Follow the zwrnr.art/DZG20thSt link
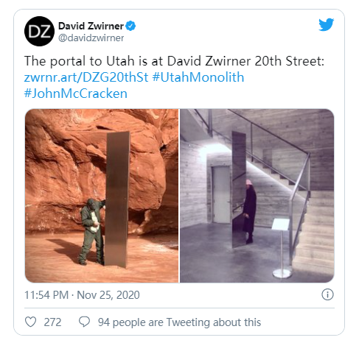Image resolution: width=359 pixels, height=343 pixels. coord(86,77)
